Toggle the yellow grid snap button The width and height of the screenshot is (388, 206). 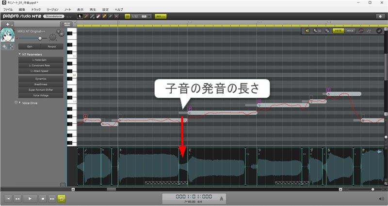point(128,16)
